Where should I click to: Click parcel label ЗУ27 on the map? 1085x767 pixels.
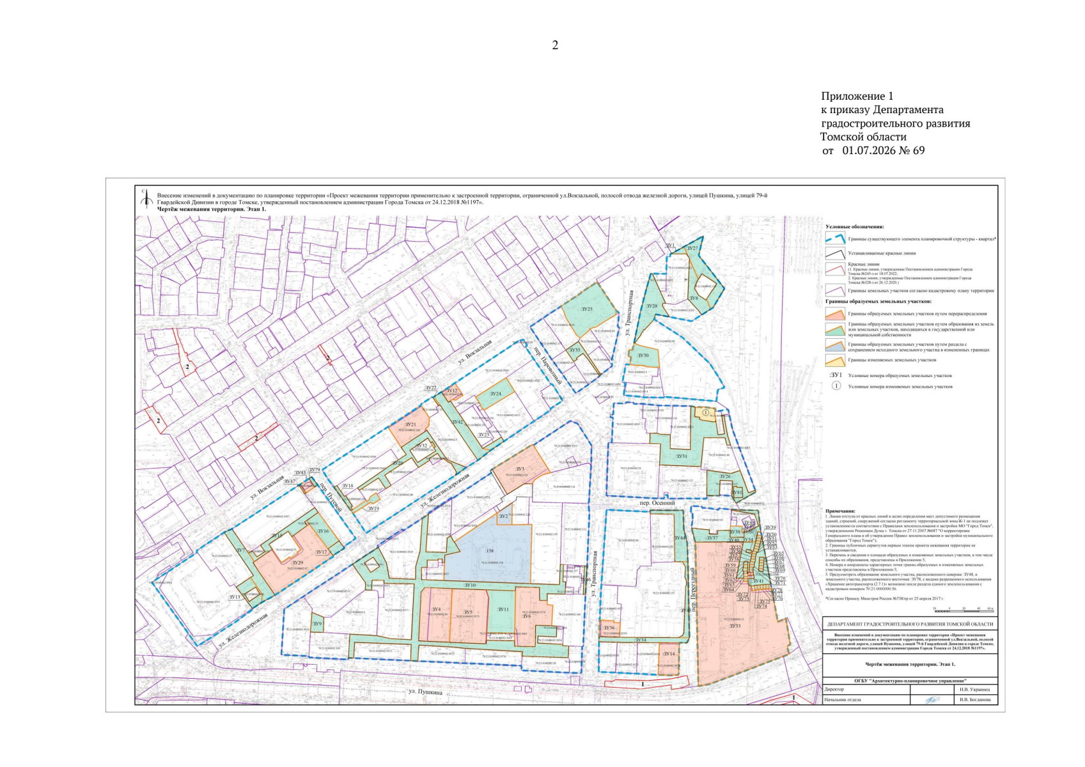692,248
